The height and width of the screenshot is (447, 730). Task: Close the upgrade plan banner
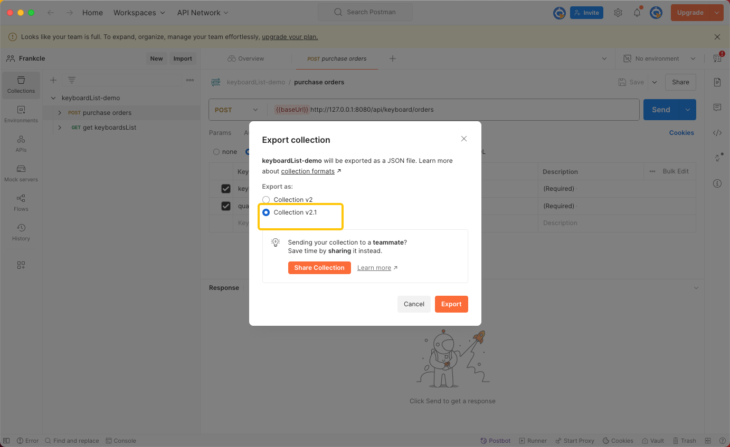(x=717, y=37)
